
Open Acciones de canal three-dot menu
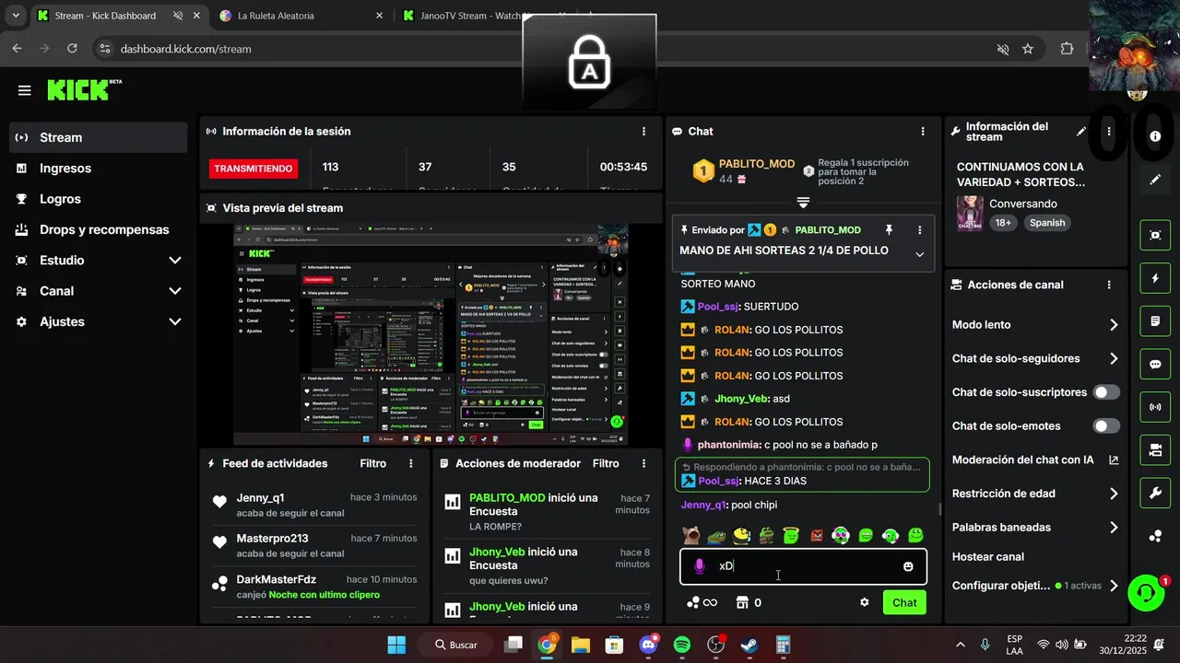point(1109,285)
